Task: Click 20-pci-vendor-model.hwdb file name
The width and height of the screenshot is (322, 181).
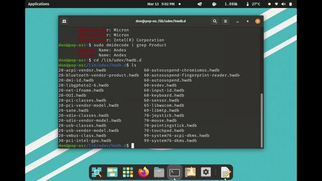Action: (89, 105)
